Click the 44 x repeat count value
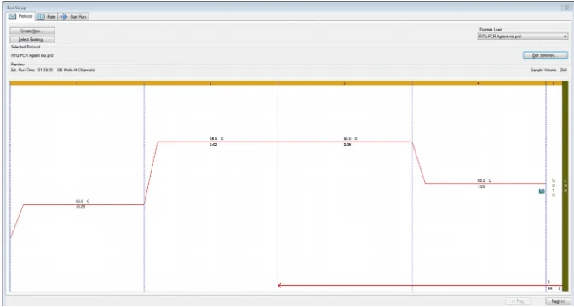 coord(554,289)
